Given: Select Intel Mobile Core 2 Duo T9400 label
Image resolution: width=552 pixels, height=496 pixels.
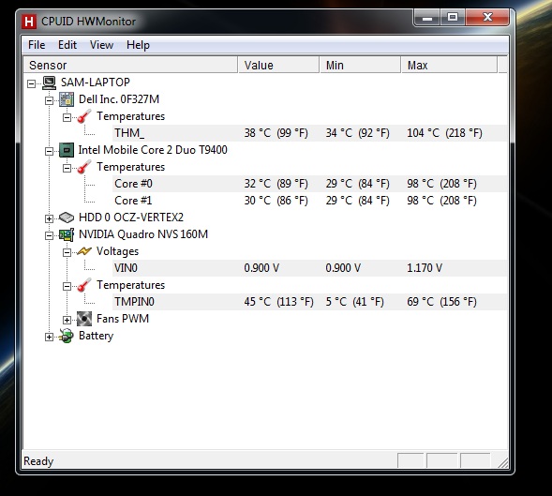Looking at the screenshot, I should click(153, 150).
